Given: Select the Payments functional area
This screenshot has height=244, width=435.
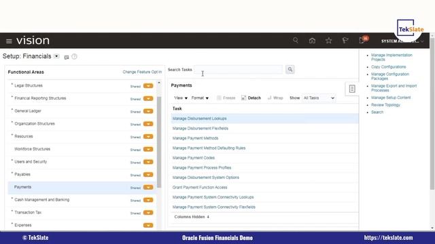Looking at the screenshot, I should [22, 187].
